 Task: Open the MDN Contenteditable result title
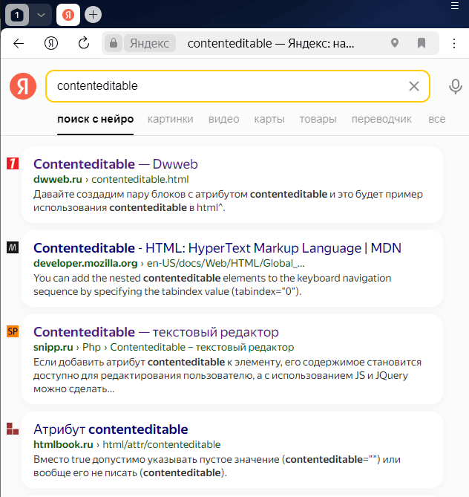(x=217, y=248)
